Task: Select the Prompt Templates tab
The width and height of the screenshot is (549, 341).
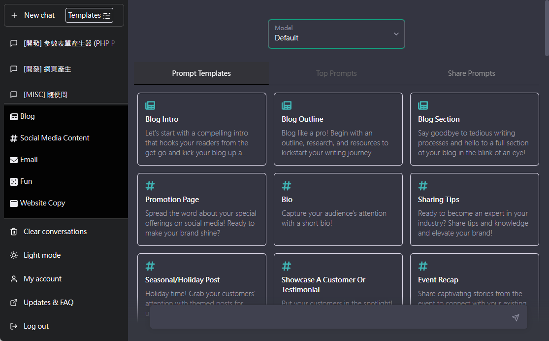Action: (201, 73)
